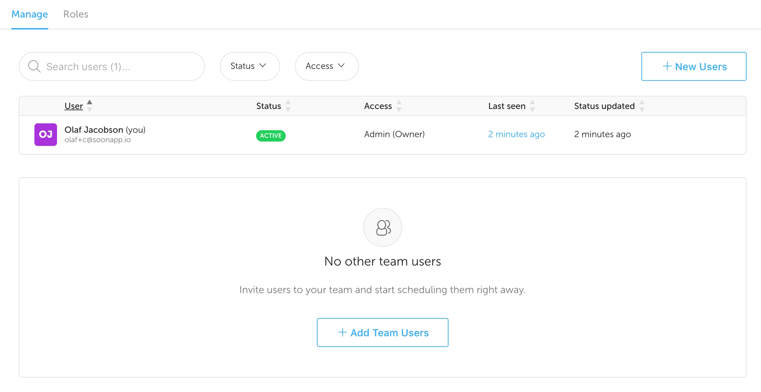
Task: Click the User column header label
Action: (74, 106)
